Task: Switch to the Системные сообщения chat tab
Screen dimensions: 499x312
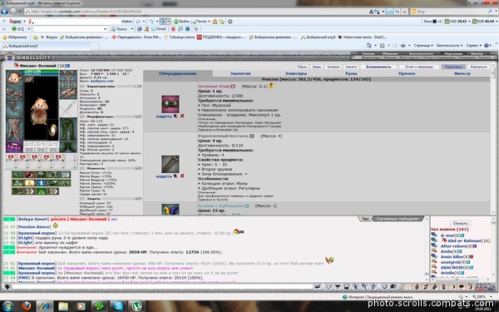Action: coord(398,219)
